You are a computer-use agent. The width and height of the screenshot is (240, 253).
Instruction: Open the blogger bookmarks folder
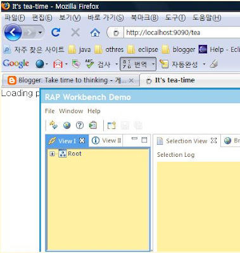point(179,49)
